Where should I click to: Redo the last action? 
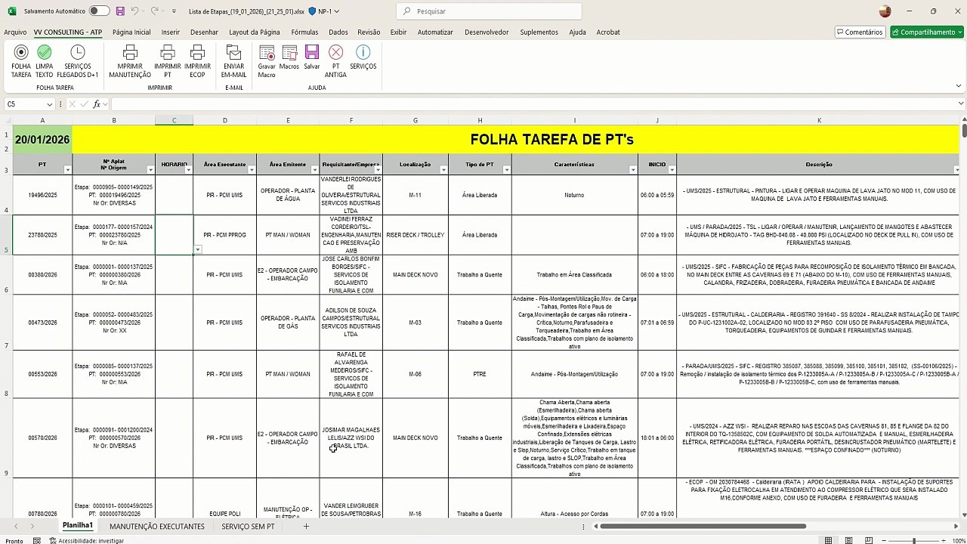click(x=154, y=11)
